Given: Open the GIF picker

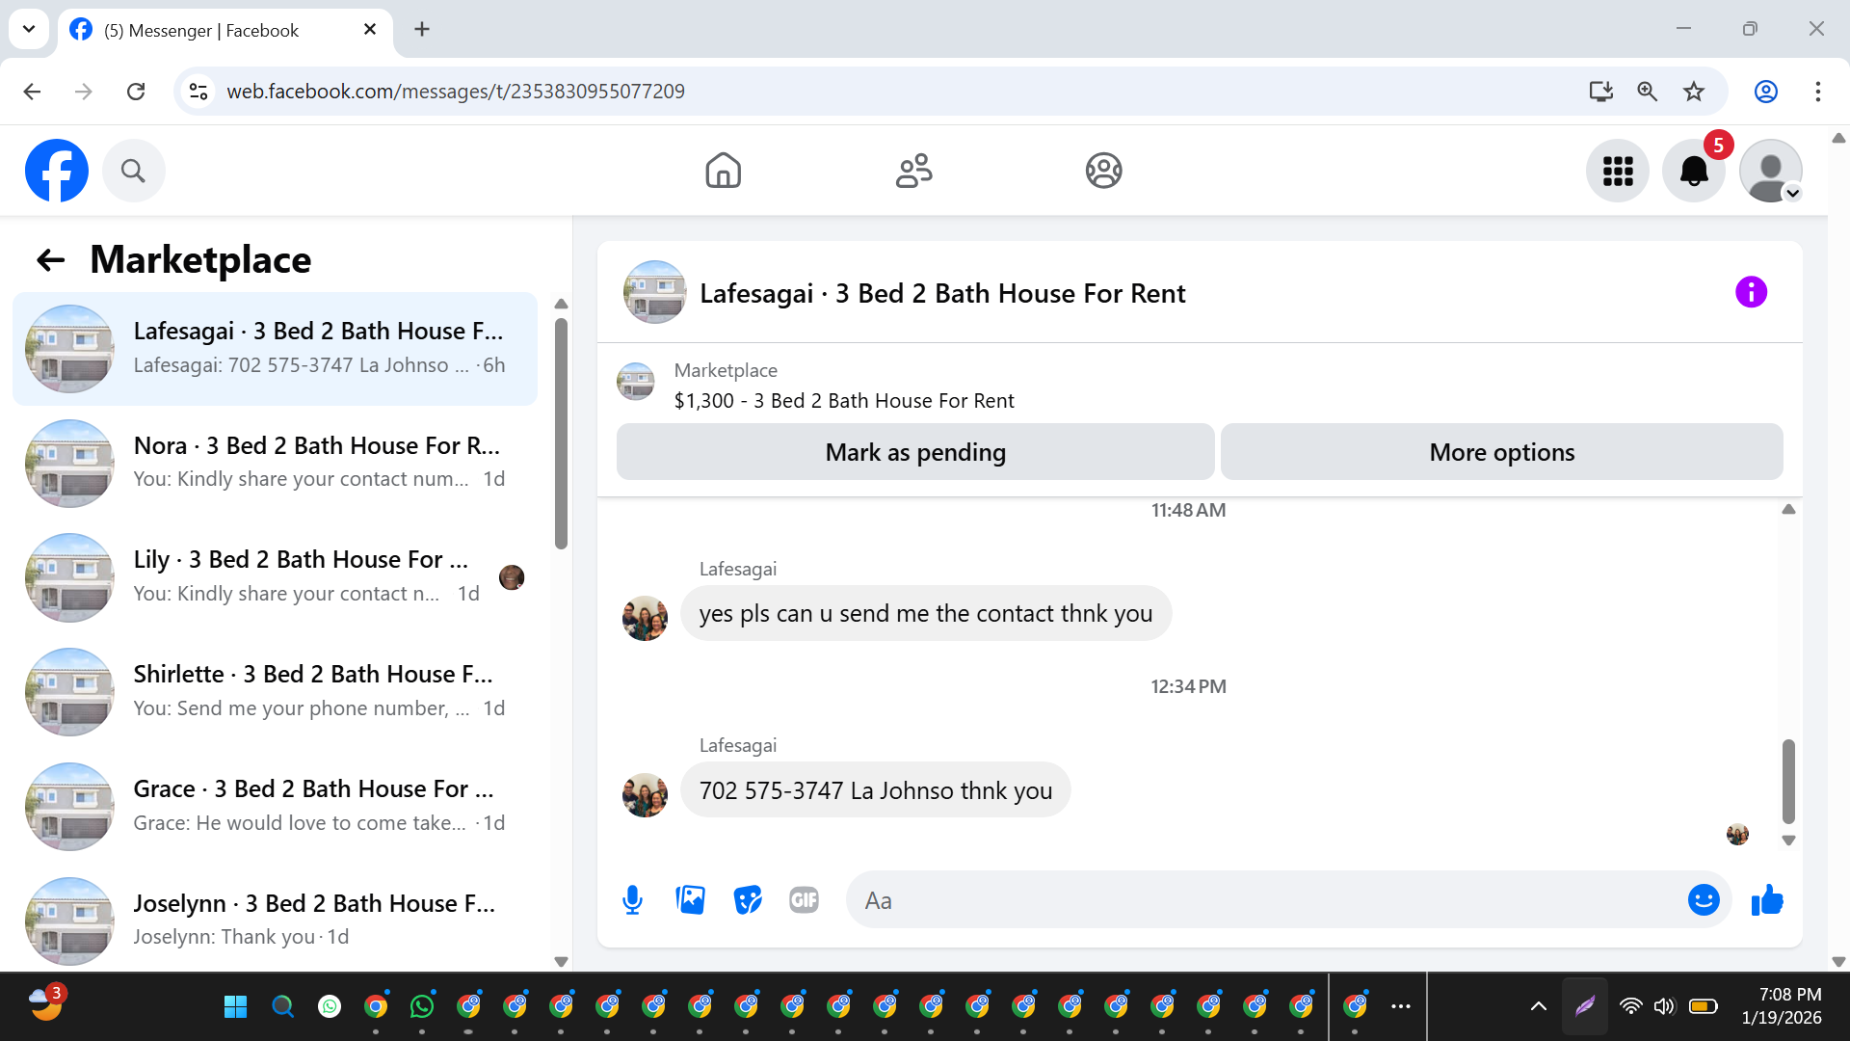Looking at the screenshot, I should 804,900.
